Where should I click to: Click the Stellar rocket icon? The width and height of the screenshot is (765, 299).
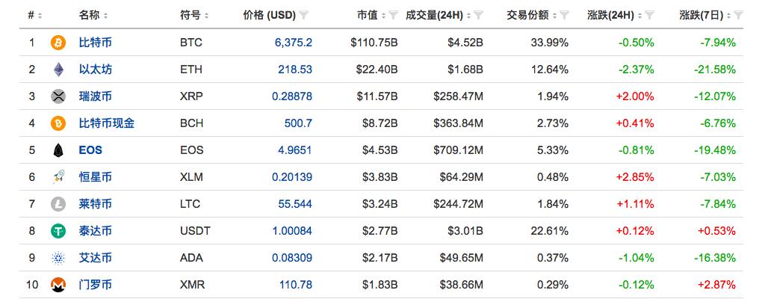[x=58, y=177]
